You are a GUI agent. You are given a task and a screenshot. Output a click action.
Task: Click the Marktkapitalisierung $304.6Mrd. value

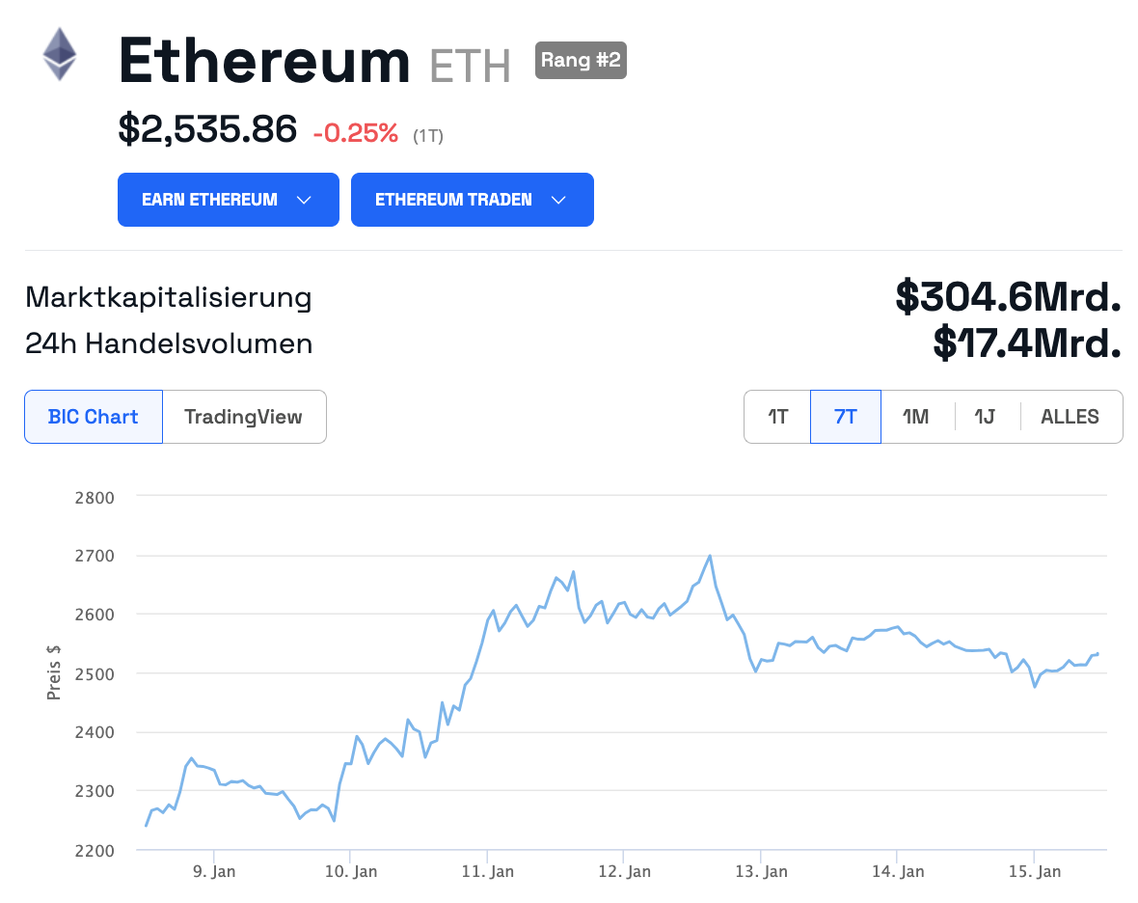pyautogui.click(x=1008, y=297)
